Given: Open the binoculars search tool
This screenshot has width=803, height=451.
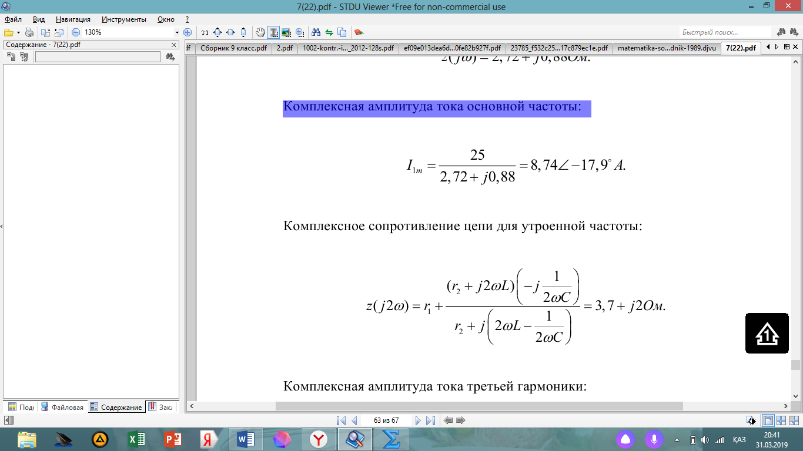Looking at the screenshot, I should point(316,32).
